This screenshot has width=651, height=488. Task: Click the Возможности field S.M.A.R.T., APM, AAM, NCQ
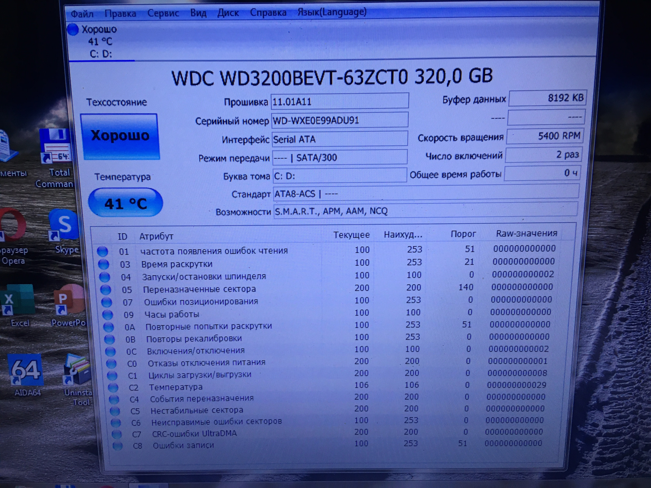pyautogui.click(x=426, y=210)
